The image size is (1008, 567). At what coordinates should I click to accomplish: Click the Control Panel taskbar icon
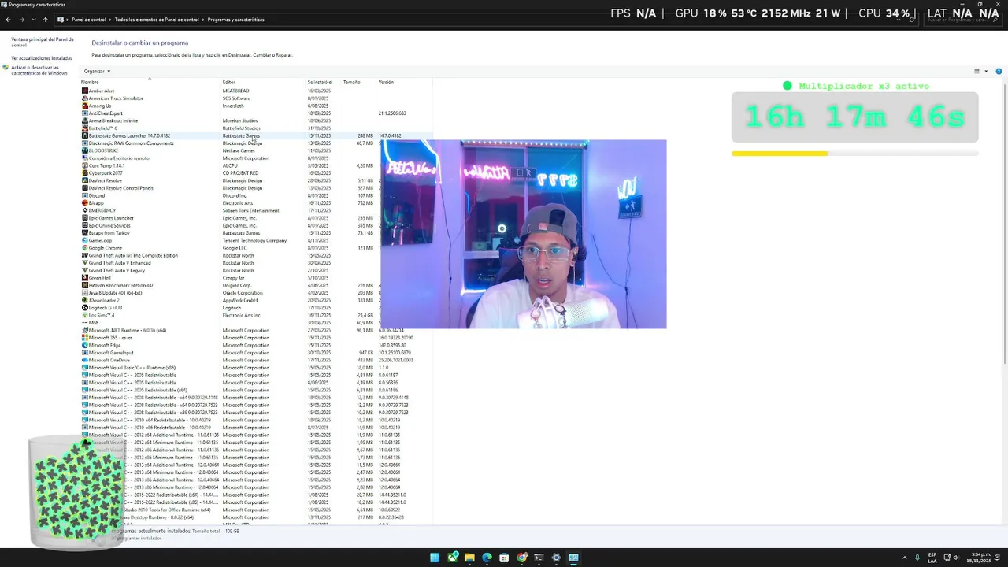(573, 558)
